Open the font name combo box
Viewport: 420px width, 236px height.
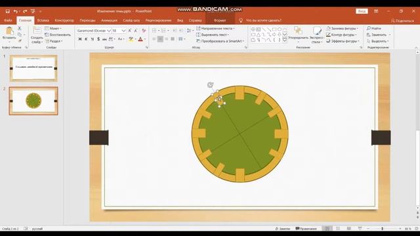coord(94,31)
